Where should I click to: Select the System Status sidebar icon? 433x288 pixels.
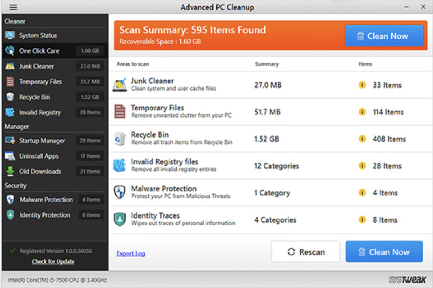pos(10,35)
